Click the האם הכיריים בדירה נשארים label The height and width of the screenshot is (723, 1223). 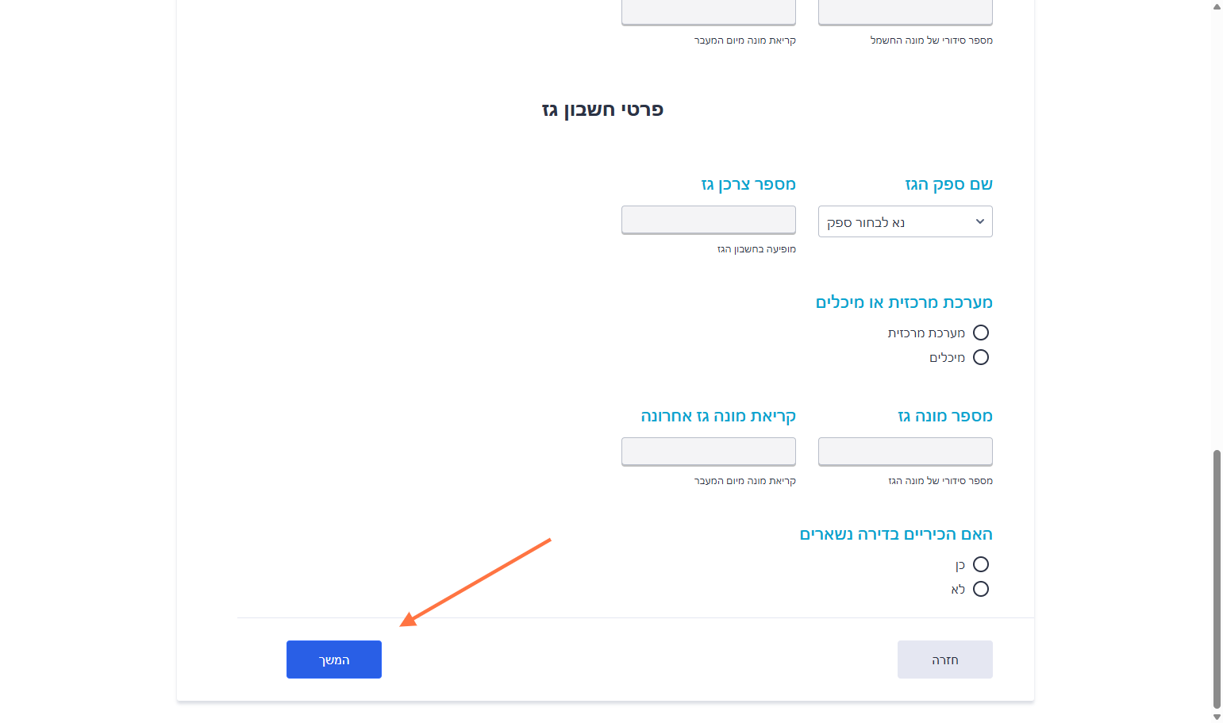click(x=896, y=534)
